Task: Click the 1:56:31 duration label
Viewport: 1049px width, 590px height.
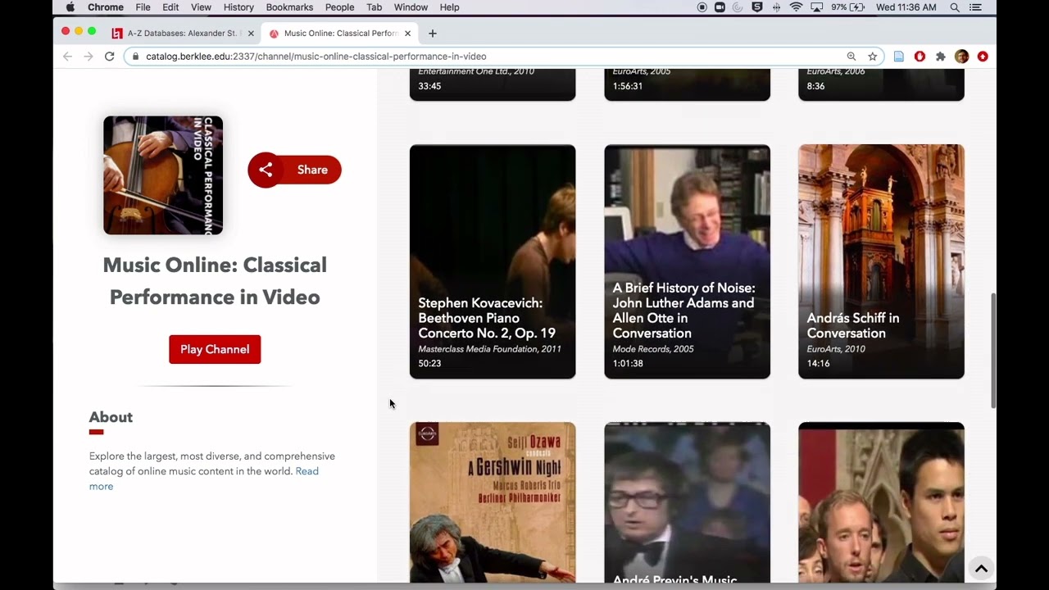Action: click(x=628, y=86)
